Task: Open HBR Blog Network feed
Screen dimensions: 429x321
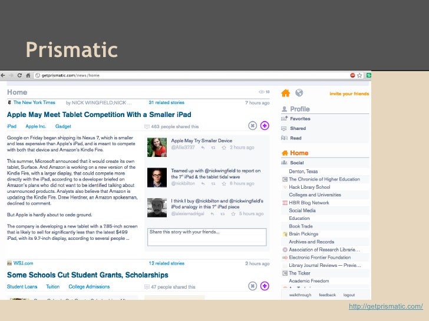Action: pos(309,203)
